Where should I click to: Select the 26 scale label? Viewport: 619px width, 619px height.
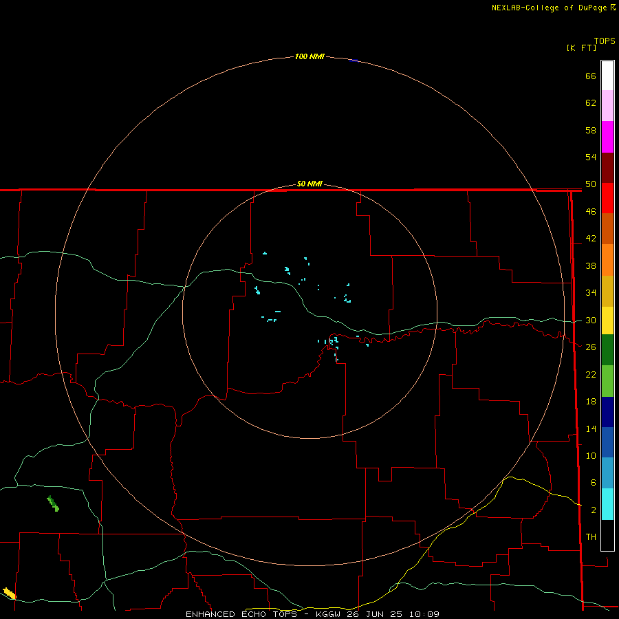pos(591,347)
